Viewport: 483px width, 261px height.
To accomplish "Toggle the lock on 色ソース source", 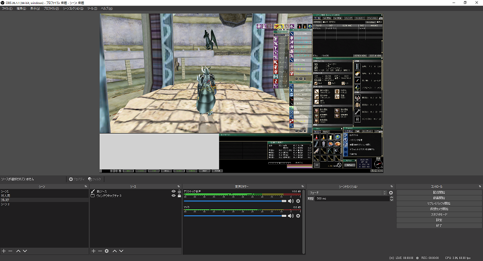I will tap(179, 191).
